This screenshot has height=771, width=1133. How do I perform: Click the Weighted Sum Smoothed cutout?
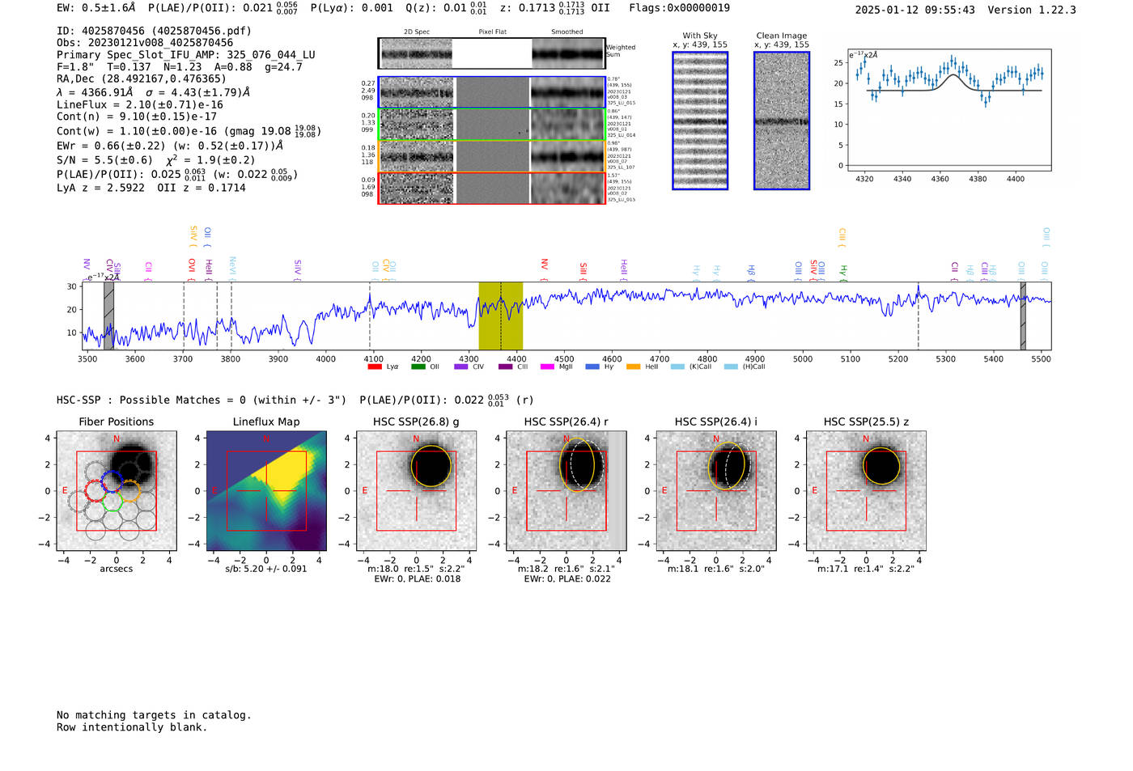coord(568,53)
